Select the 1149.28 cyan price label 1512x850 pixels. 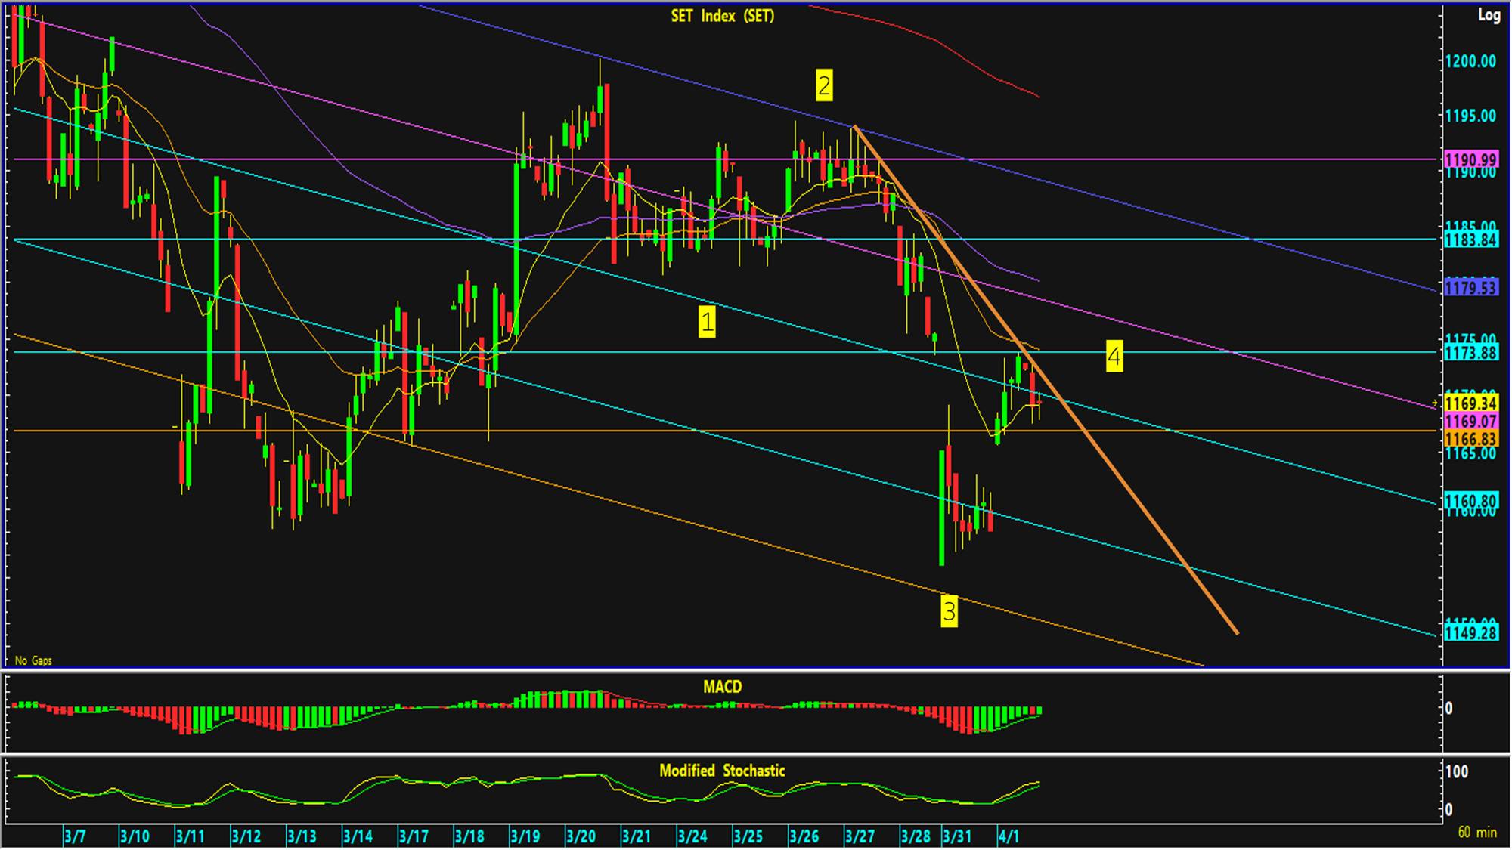(1471, 632)
